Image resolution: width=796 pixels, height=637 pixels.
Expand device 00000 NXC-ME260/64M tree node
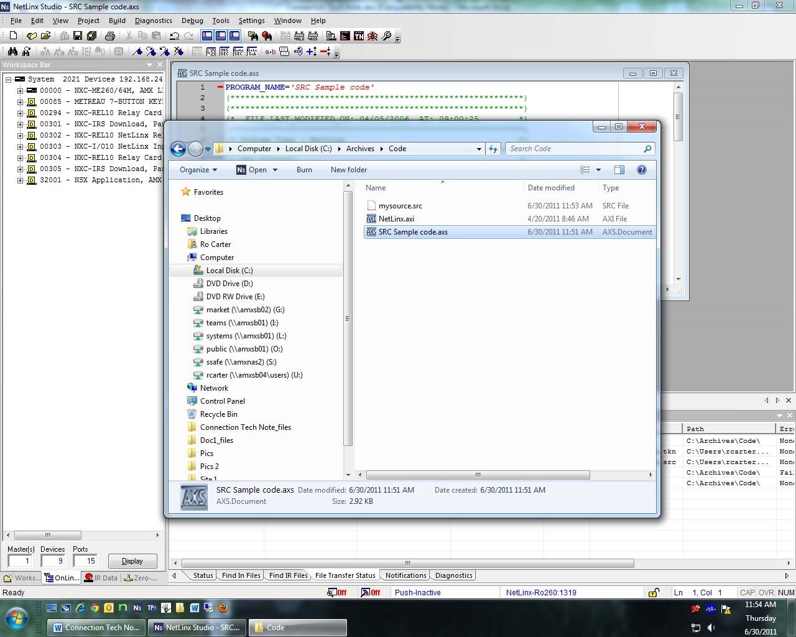pos(21,91)
